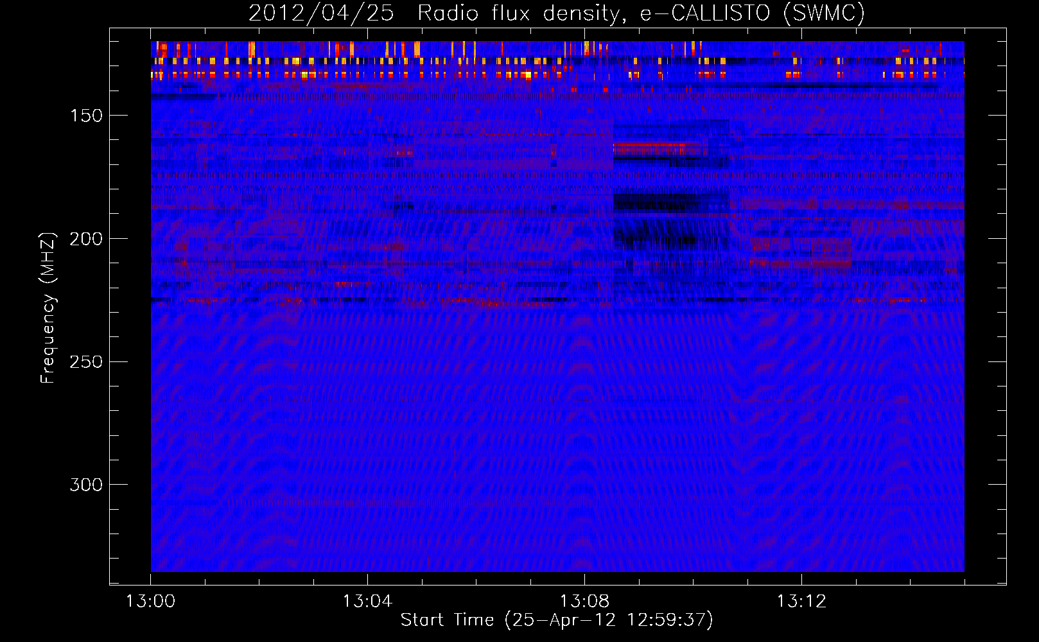Click the date "2012/04/25" in the title
1039x642 pixels.
tap(321, 13)
